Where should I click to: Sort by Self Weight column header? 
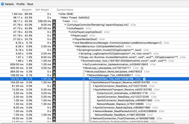coord(42,10)
